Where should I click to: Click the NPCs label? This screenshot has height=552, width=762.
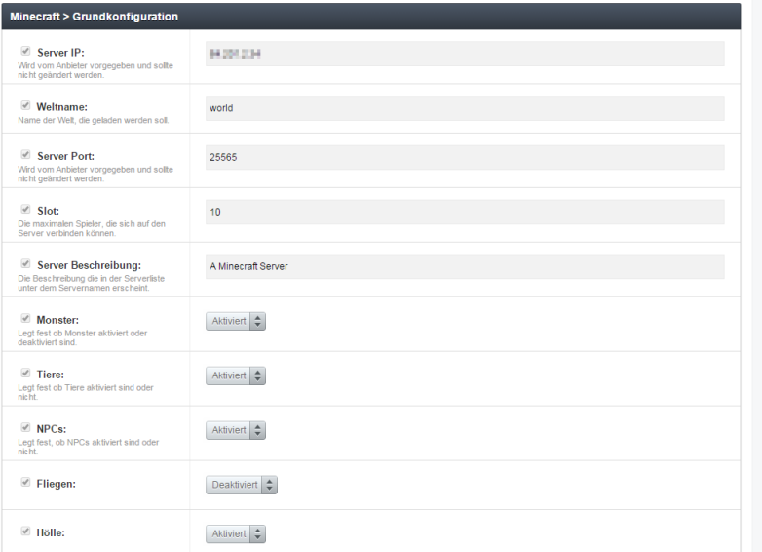(x=51, y=429)
